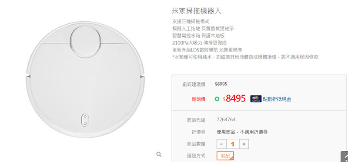This screenshot has width=348, height=162.
Task: Click the magnifier icon below the product image
Action: click(159, 154)
